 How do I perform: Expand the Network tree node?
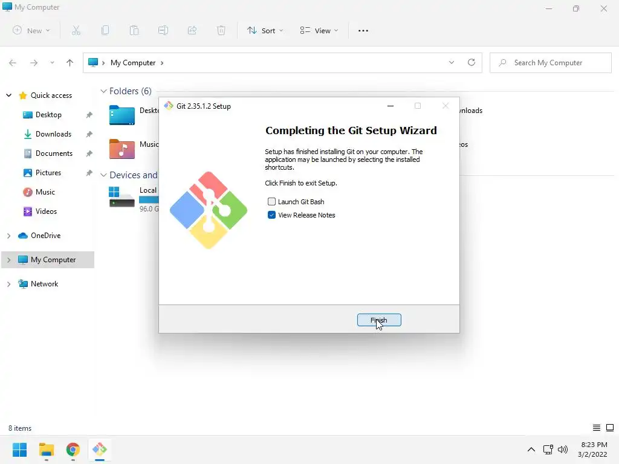click(x=8, y=284)
